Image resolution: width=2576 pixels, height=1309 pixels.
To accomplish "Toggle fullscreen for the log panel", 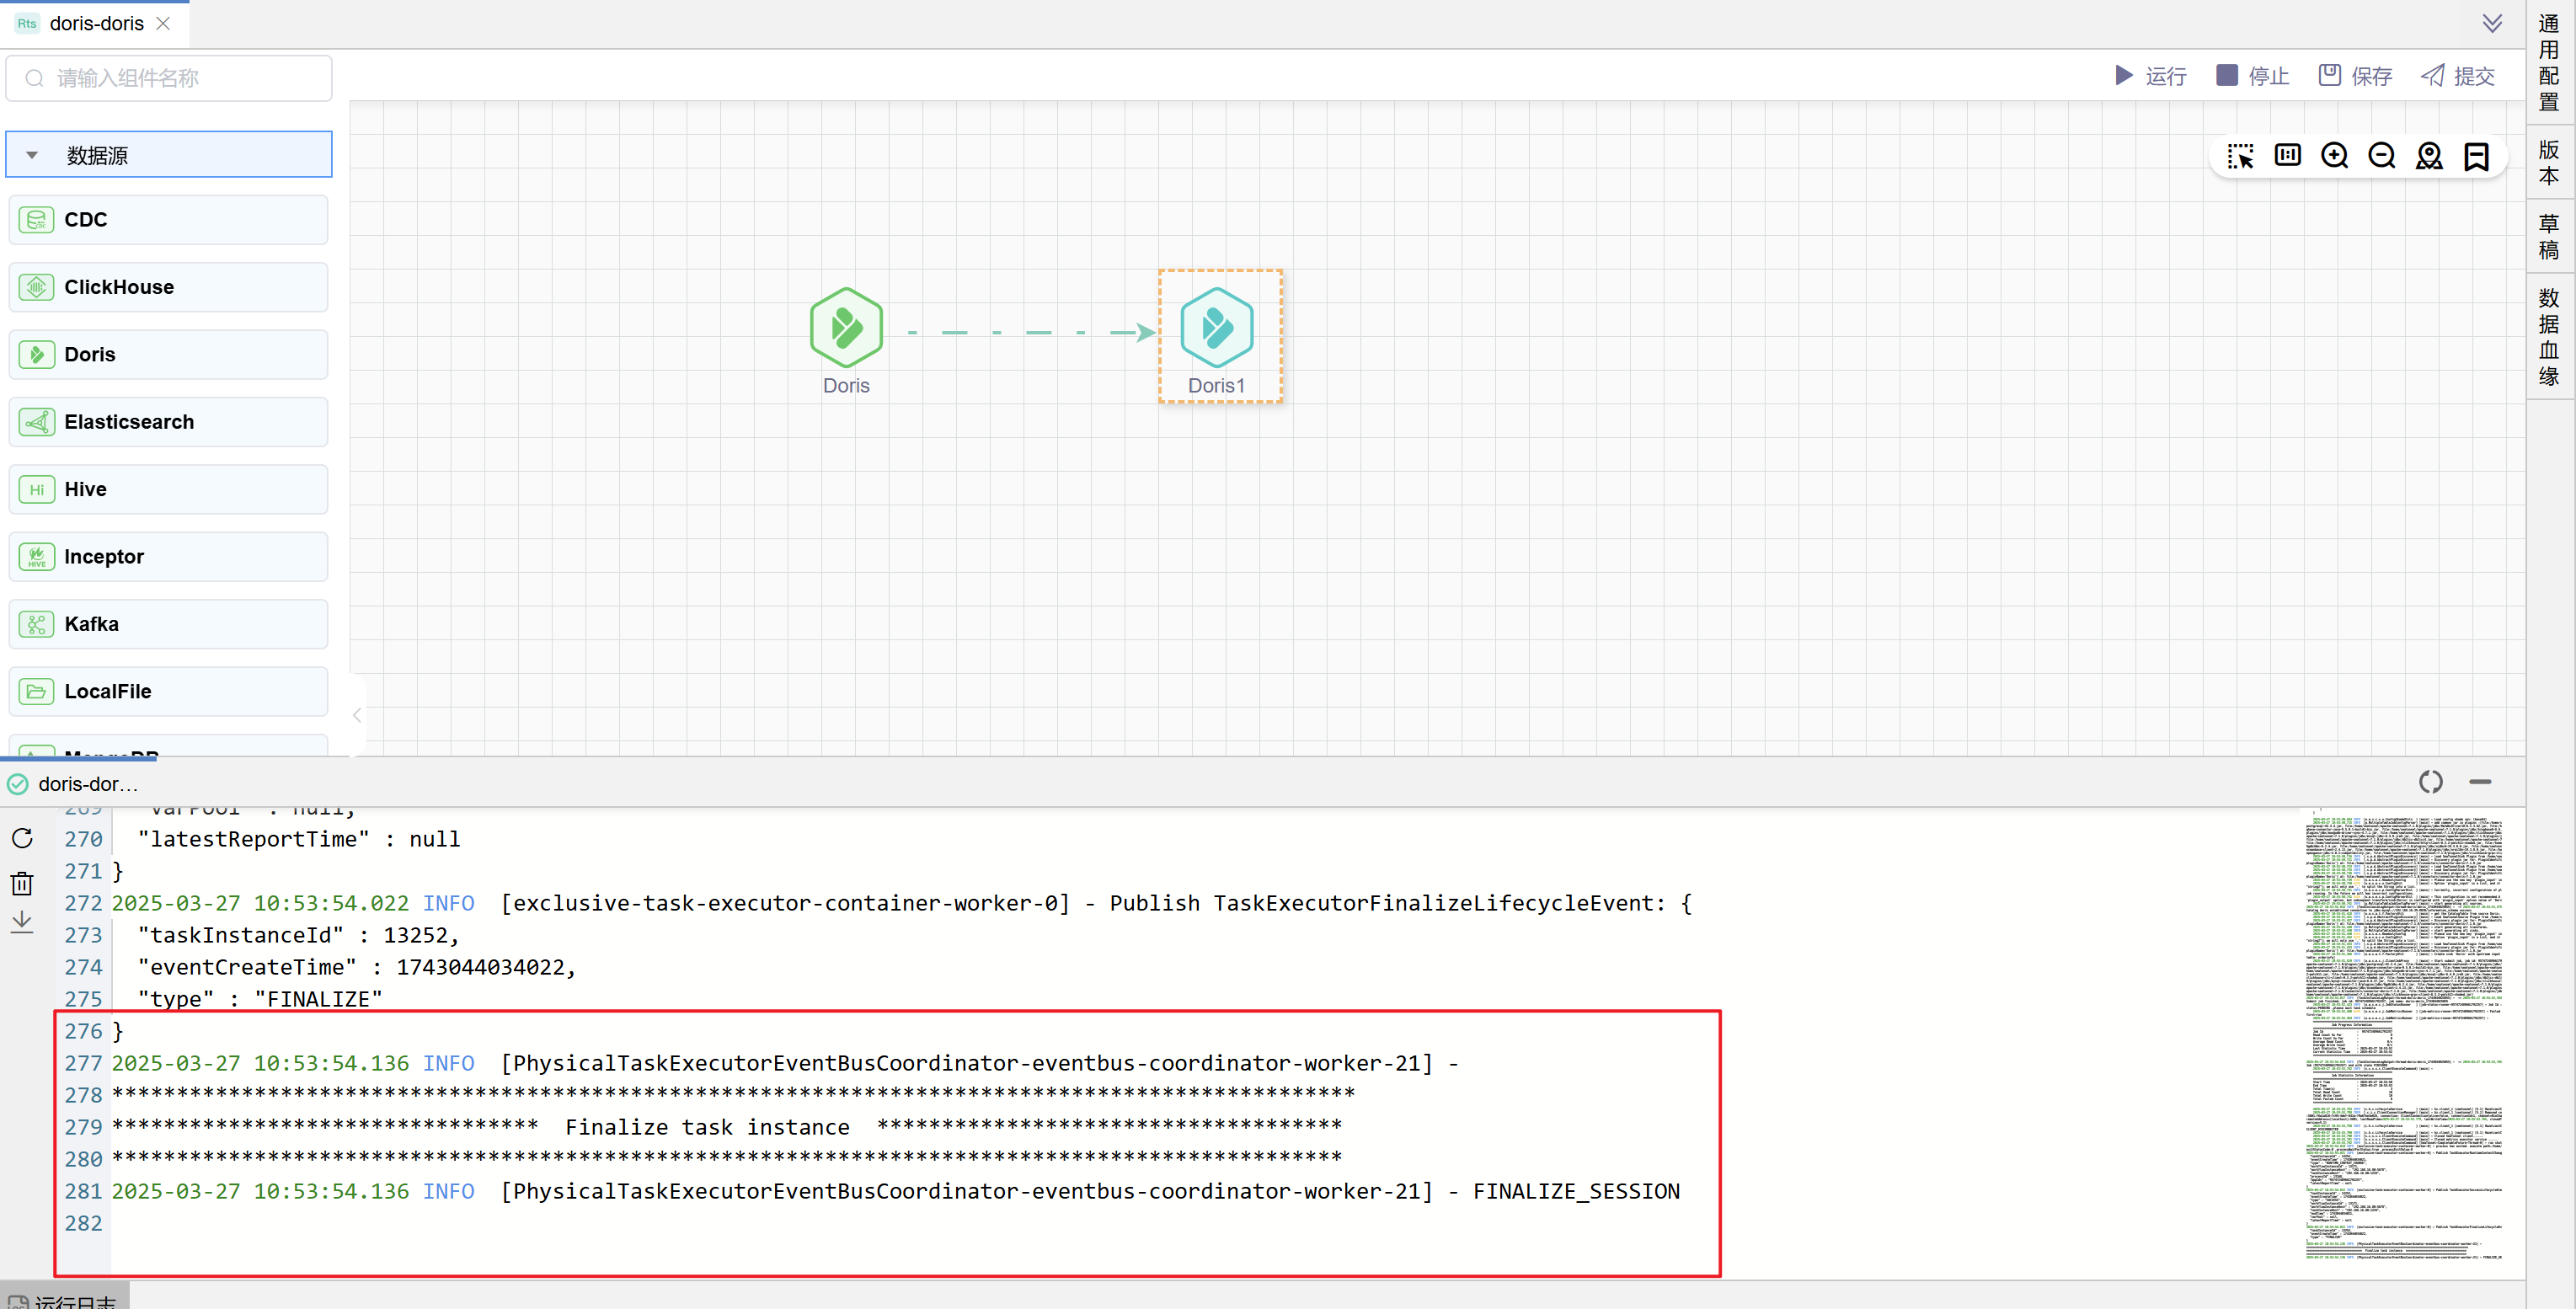I will [2430, 782].
